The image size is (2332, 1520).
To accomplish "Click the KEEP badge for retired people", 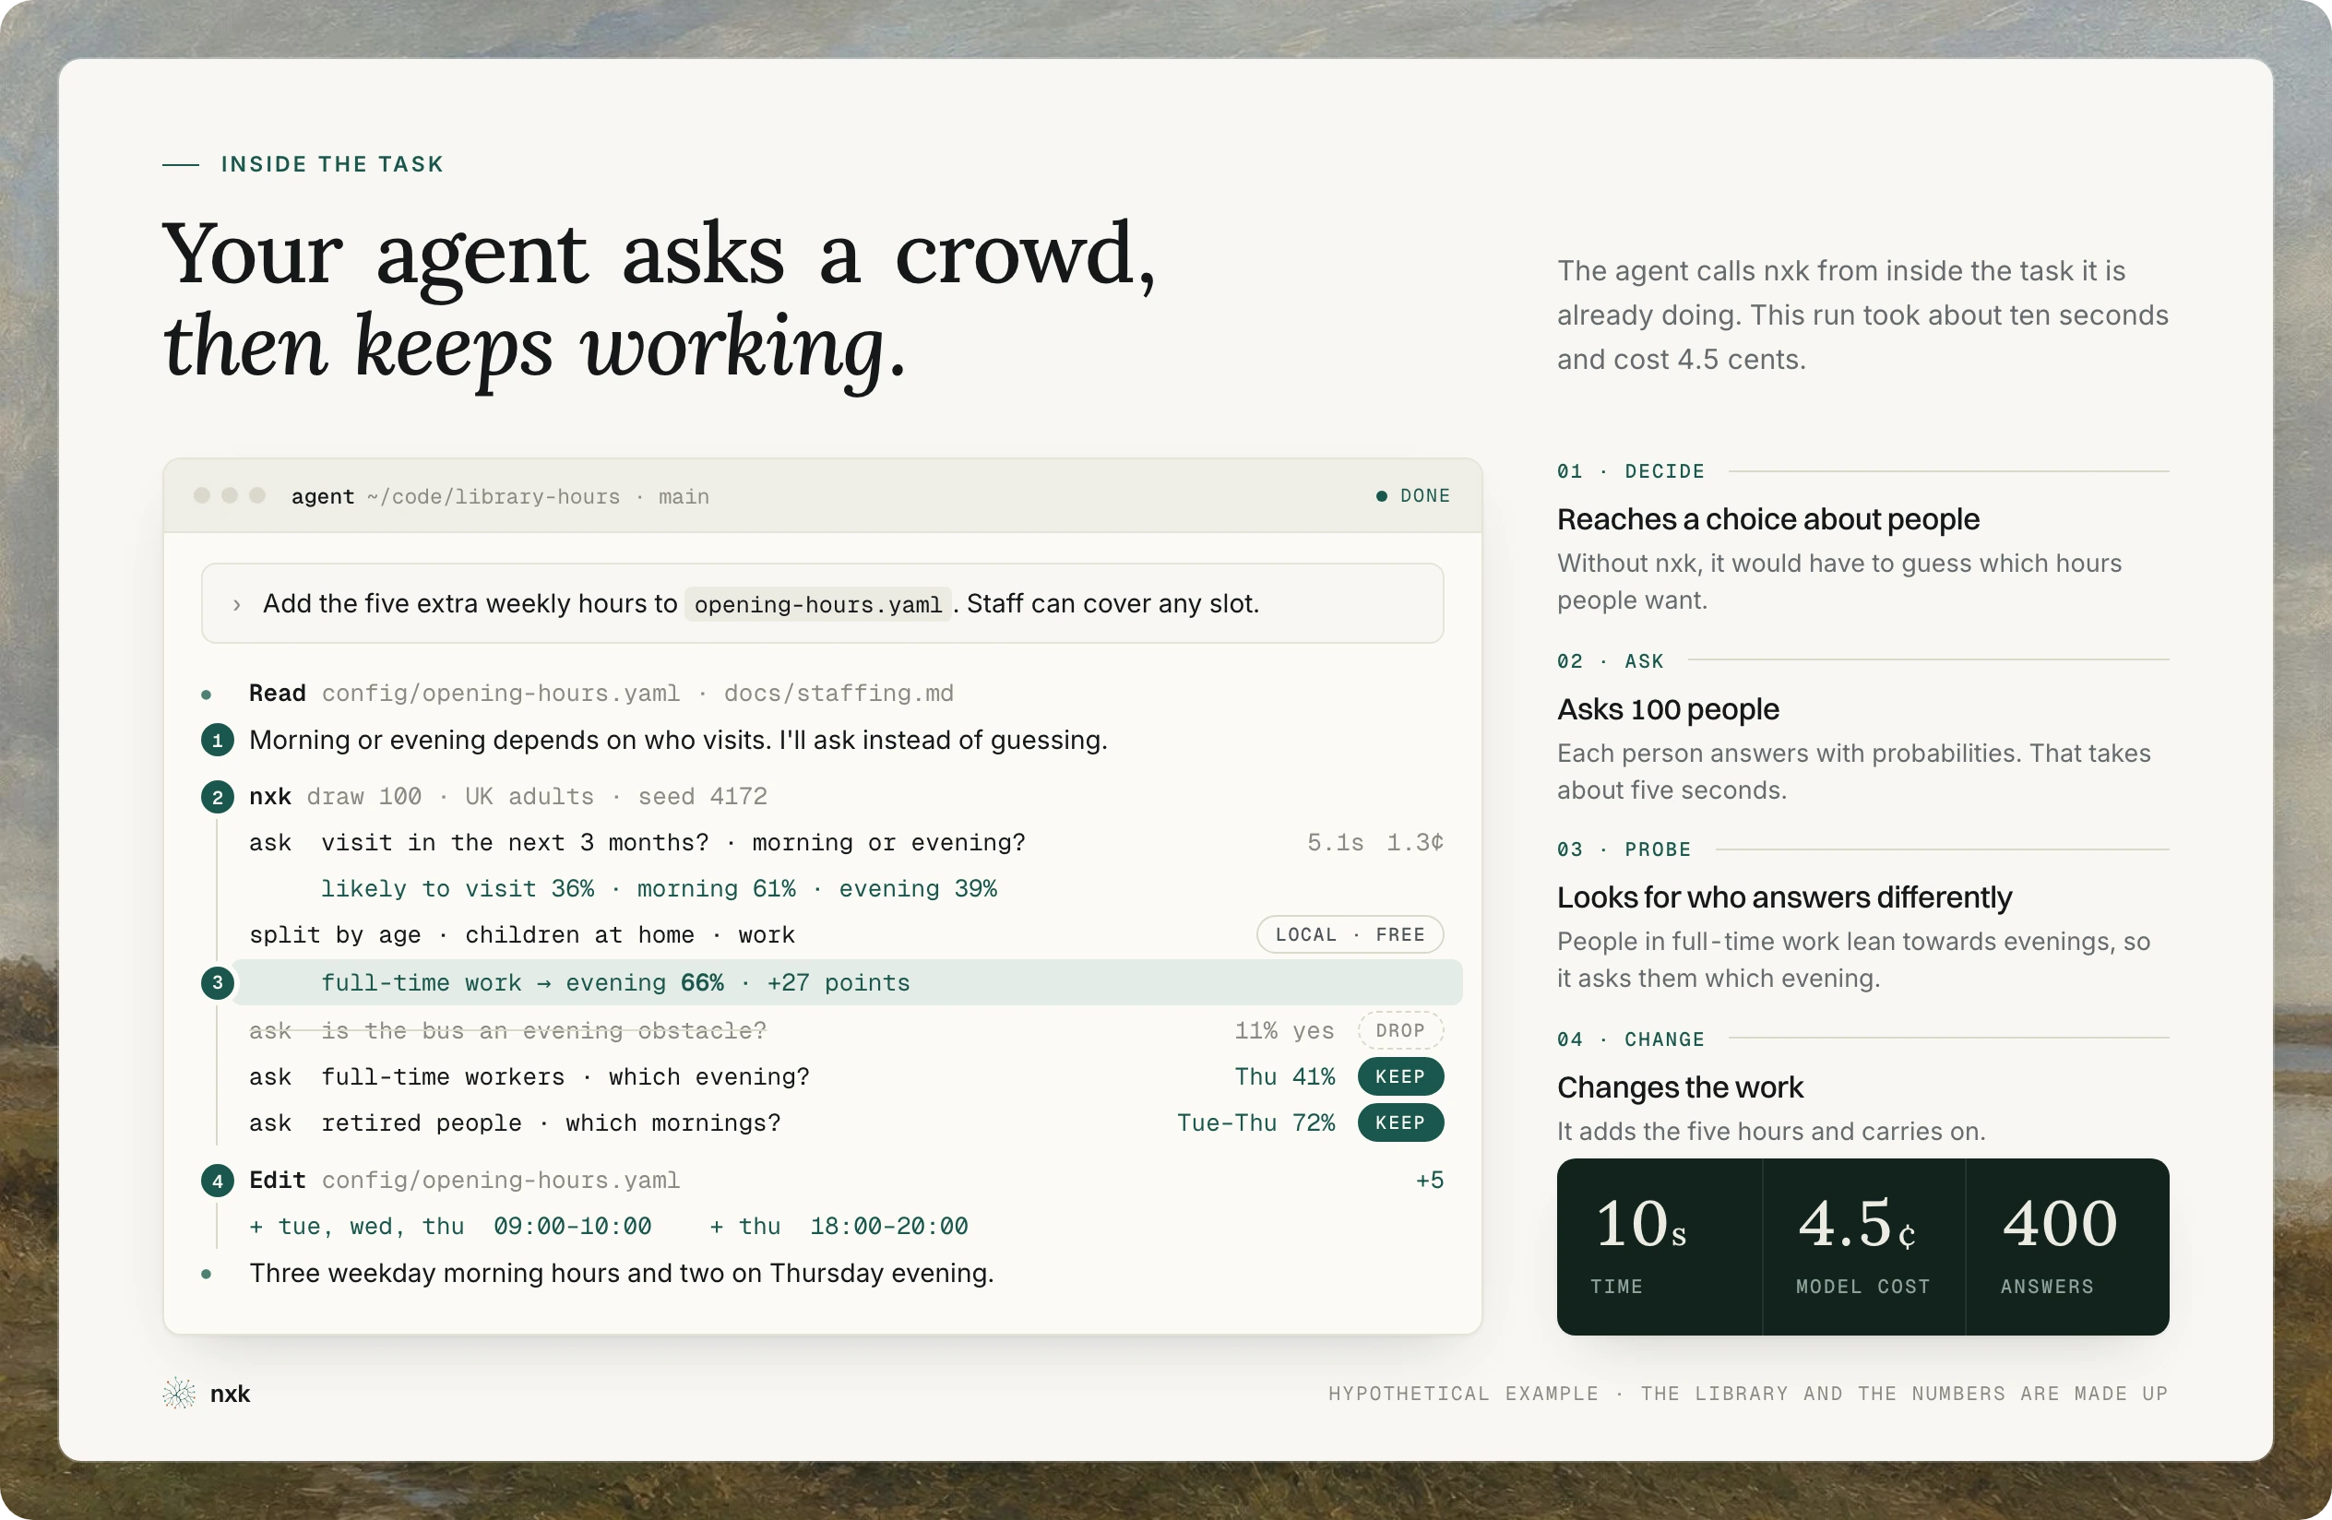I will (1400, 1122).
